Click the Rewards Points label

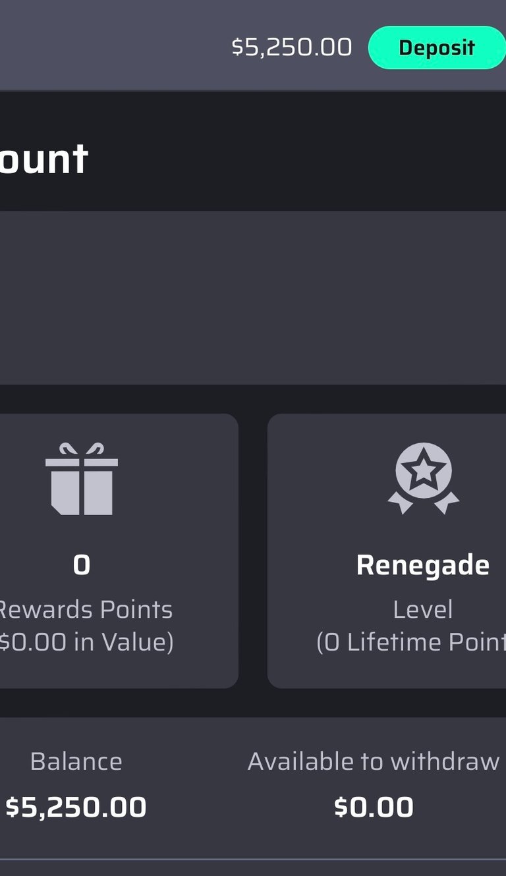[x=86, y=609]
